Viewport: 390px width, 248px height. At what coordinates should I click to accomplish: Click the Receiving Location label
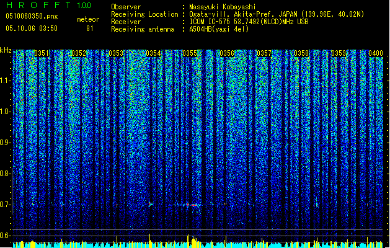coord(144,14)
